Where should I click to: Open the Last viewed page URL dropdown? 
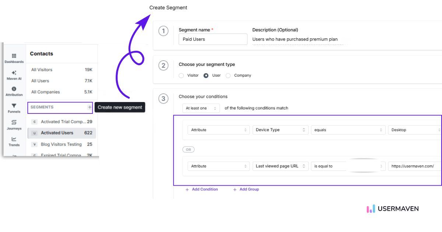[280, 166]
